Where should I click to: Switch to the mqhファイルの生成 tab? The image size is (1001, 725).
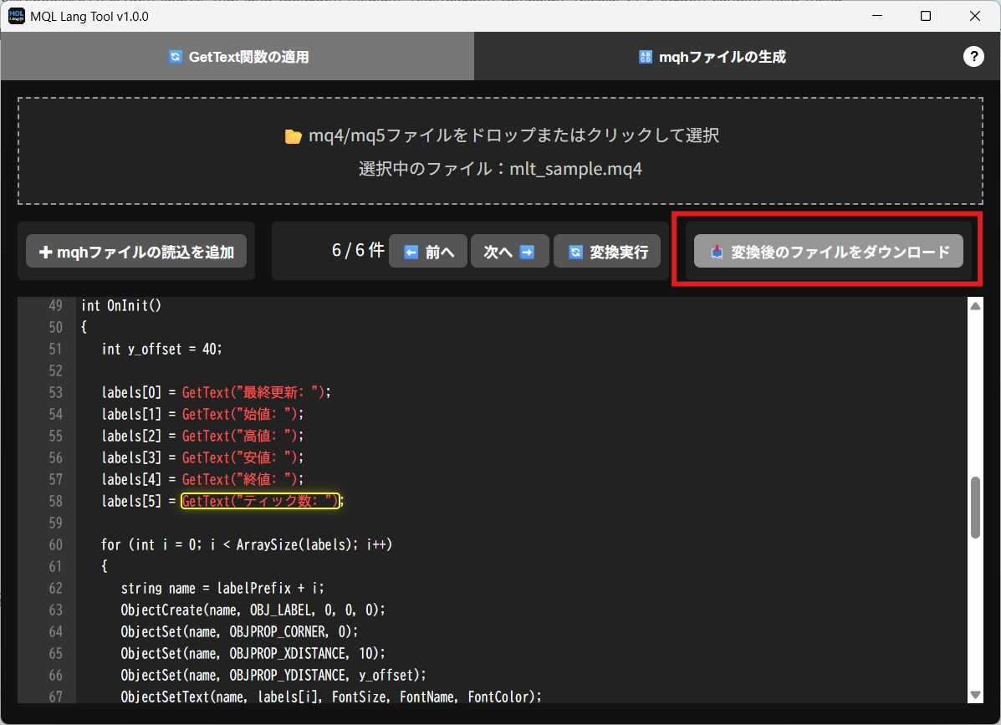click(712, 57)
